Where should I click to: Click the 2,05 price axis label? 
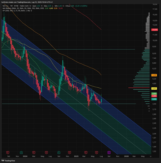tap(154, 134)
